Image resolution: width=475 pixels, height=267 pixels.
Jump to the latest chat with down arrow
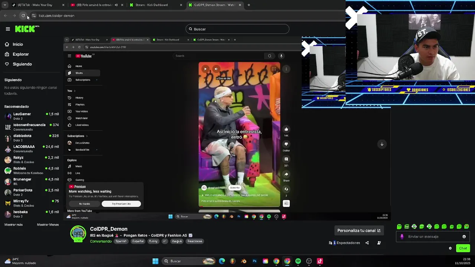pos(382,144)
